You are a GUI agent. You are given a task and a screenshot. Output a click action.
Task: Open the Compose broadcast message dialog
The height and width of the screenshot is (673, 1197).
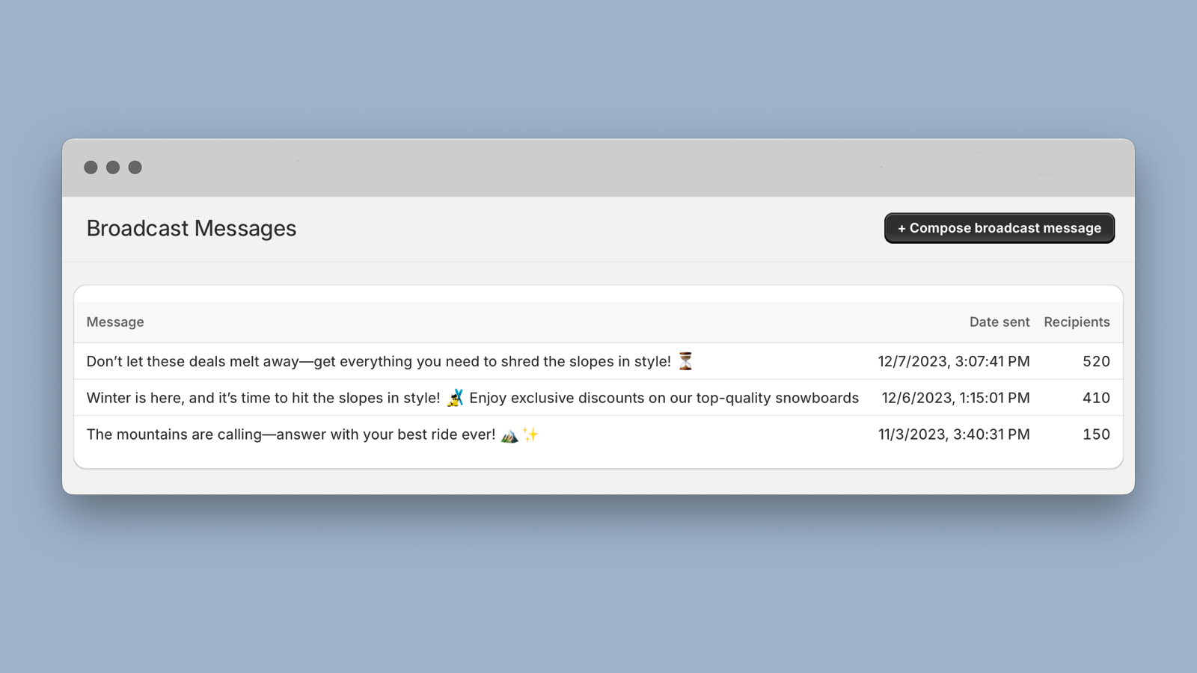coord(999,228)
